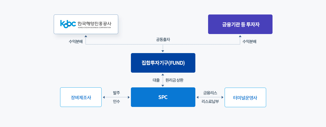Click the up arrowhead below the KOBC box
Screen dimensions: 326x127
(x=86, y=36)
